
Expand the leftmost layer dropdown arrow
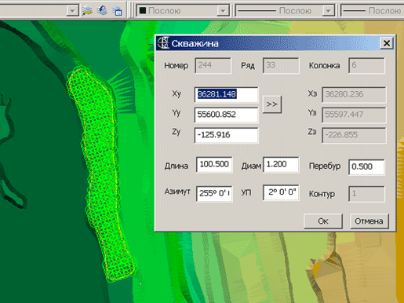coord(72,11)
